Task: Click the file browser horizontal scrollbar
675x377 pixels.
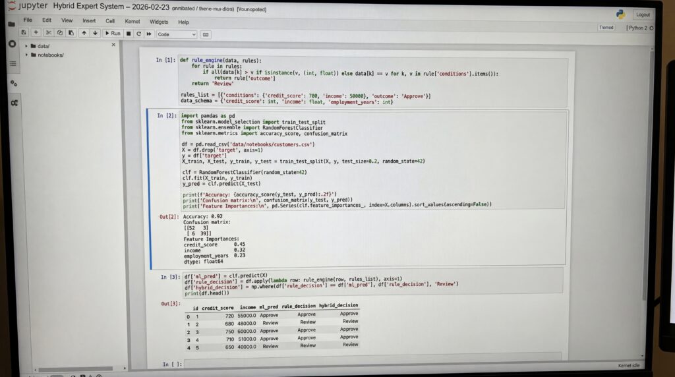Action: click(x=76, y=369)
